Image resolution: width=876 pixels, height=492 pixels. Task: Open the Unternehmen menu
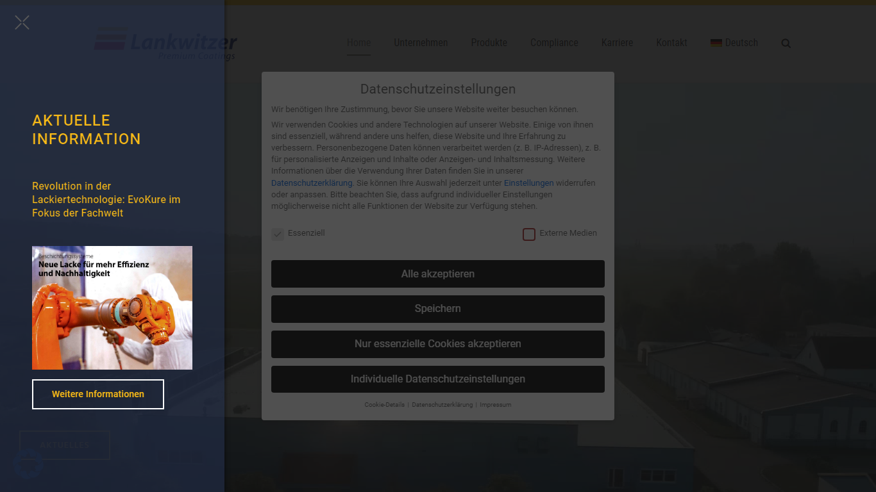[x=421, y=43]
